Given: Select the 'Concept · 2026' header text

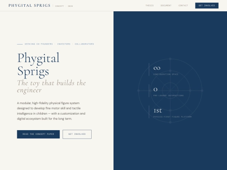Looking at the screenshot, I should pyautogui.click(x=64, y=6).
